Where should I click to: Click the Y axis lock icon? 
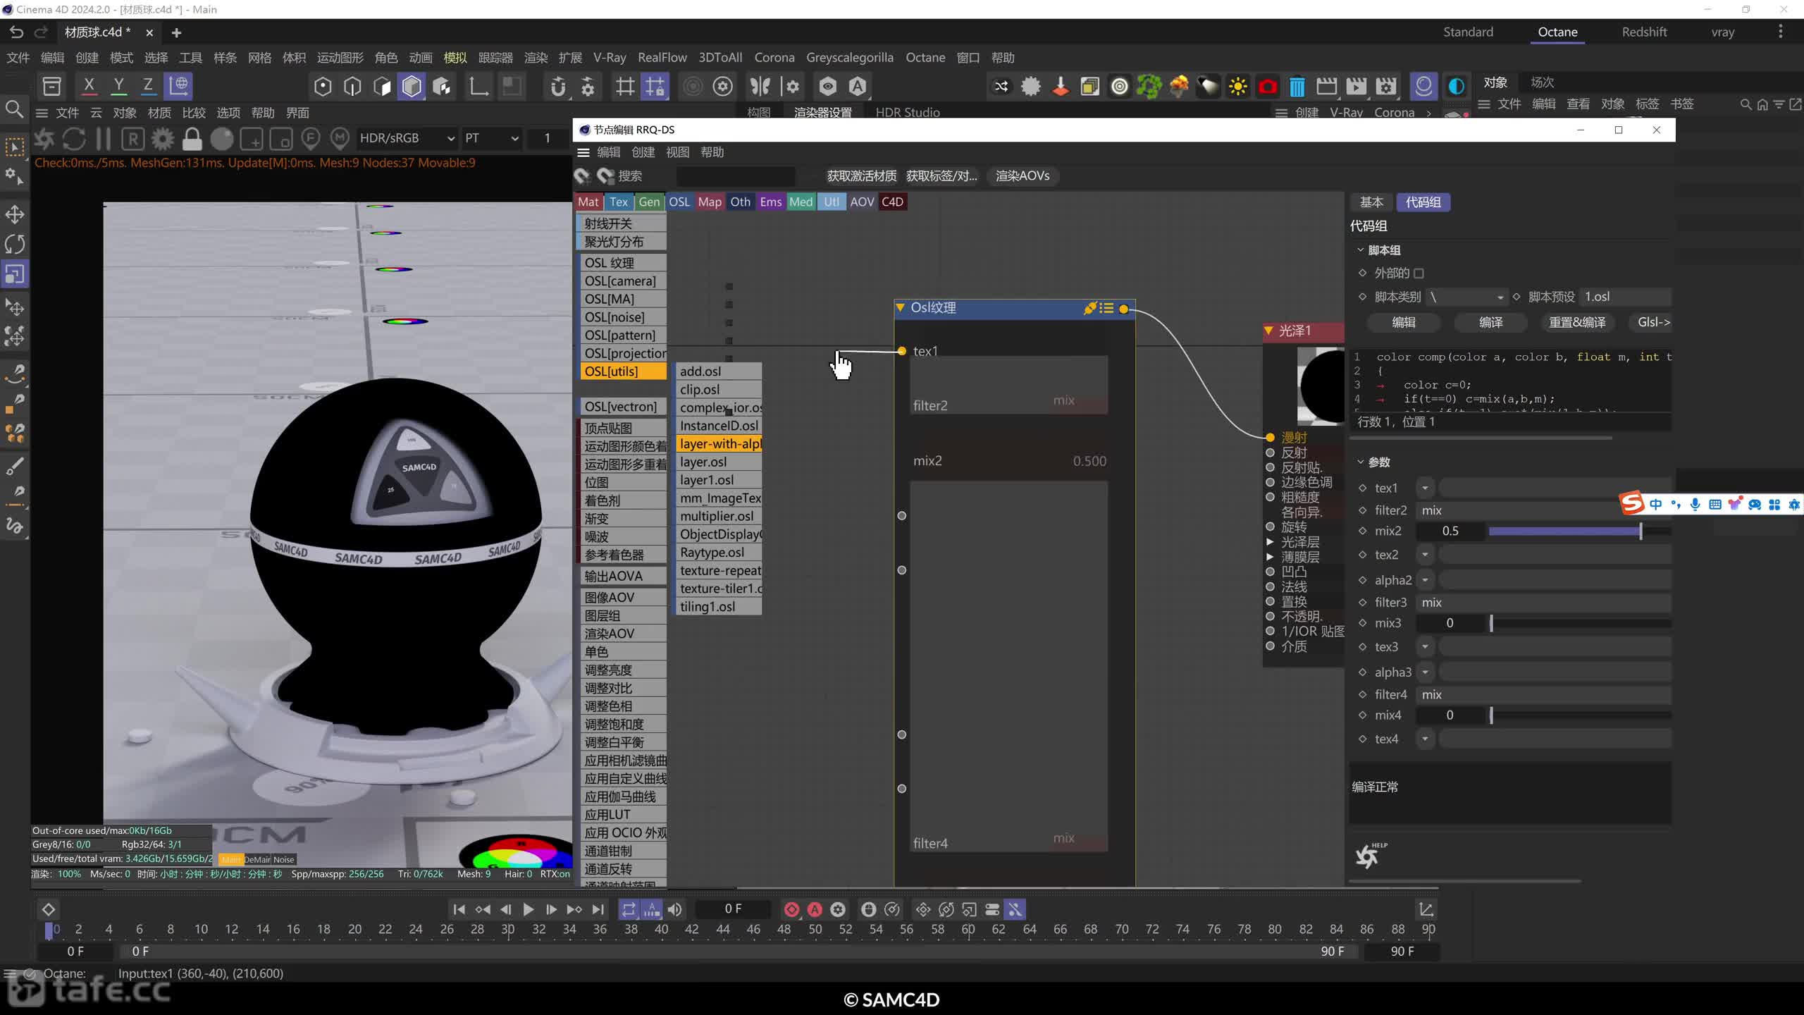[x=118, y=86]
